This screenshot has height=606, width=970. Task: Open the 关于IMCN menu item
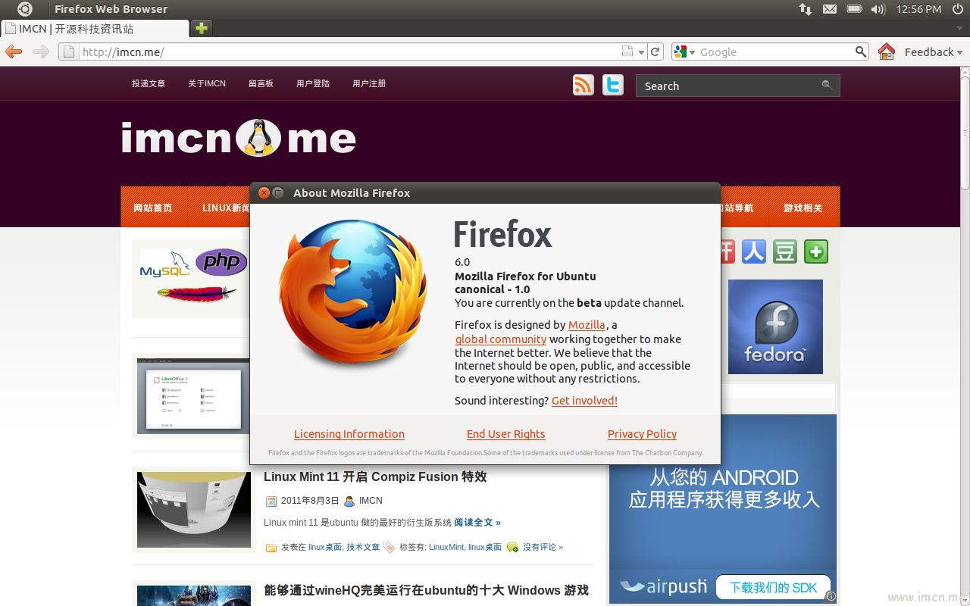point(207,83)
